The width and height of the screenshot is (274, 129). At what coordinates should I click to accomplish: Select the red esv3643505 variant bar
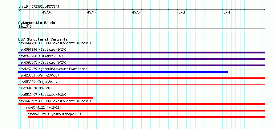pyautogui.click(x=142, y=104)
